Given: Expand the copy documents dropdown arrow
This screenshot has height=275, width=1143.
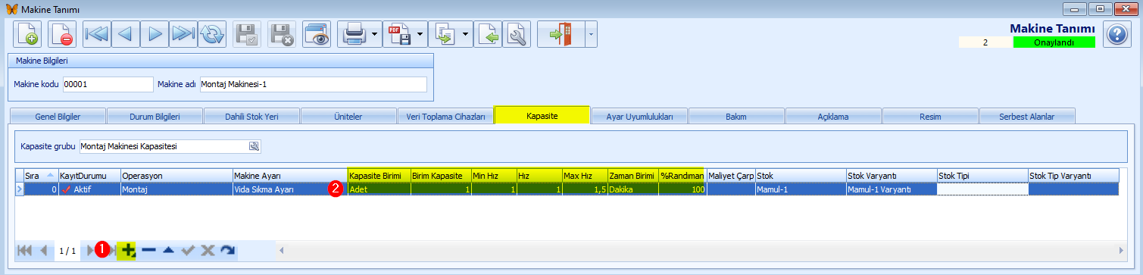Looking at the screenshot, I should (x=466, y=35).
